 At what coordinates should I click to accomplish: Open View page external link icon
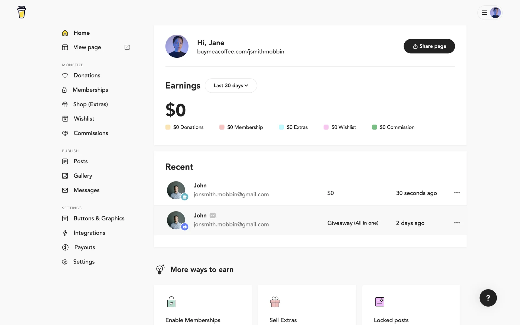[x=127, y=47]
